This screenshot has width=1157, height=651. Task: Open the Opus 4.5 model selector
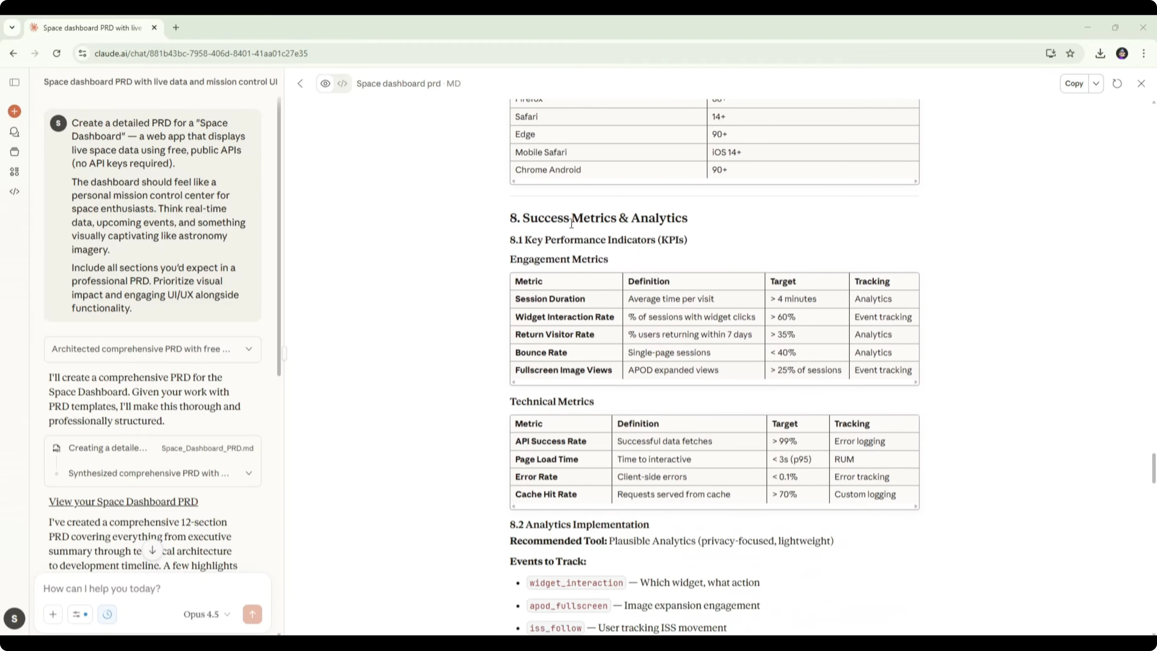(207, 614)
